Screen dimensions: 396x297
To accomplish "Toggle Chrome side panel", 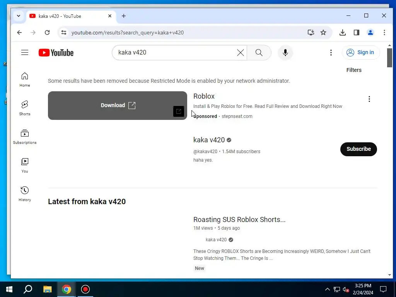I will tap(356, 32).
